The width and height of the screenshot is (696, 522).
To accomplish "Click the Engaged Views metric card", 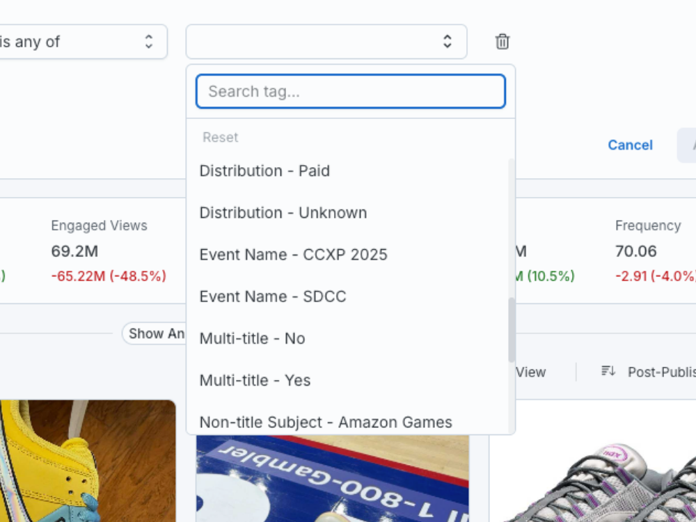I will click(108, 251).
